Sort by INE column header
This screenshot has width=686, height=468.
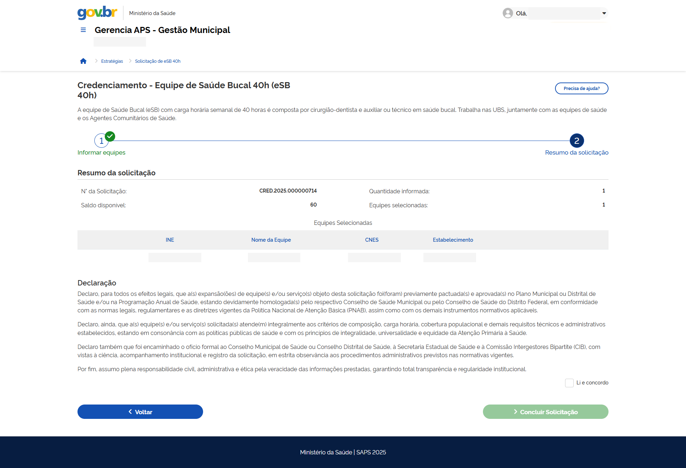170,240
